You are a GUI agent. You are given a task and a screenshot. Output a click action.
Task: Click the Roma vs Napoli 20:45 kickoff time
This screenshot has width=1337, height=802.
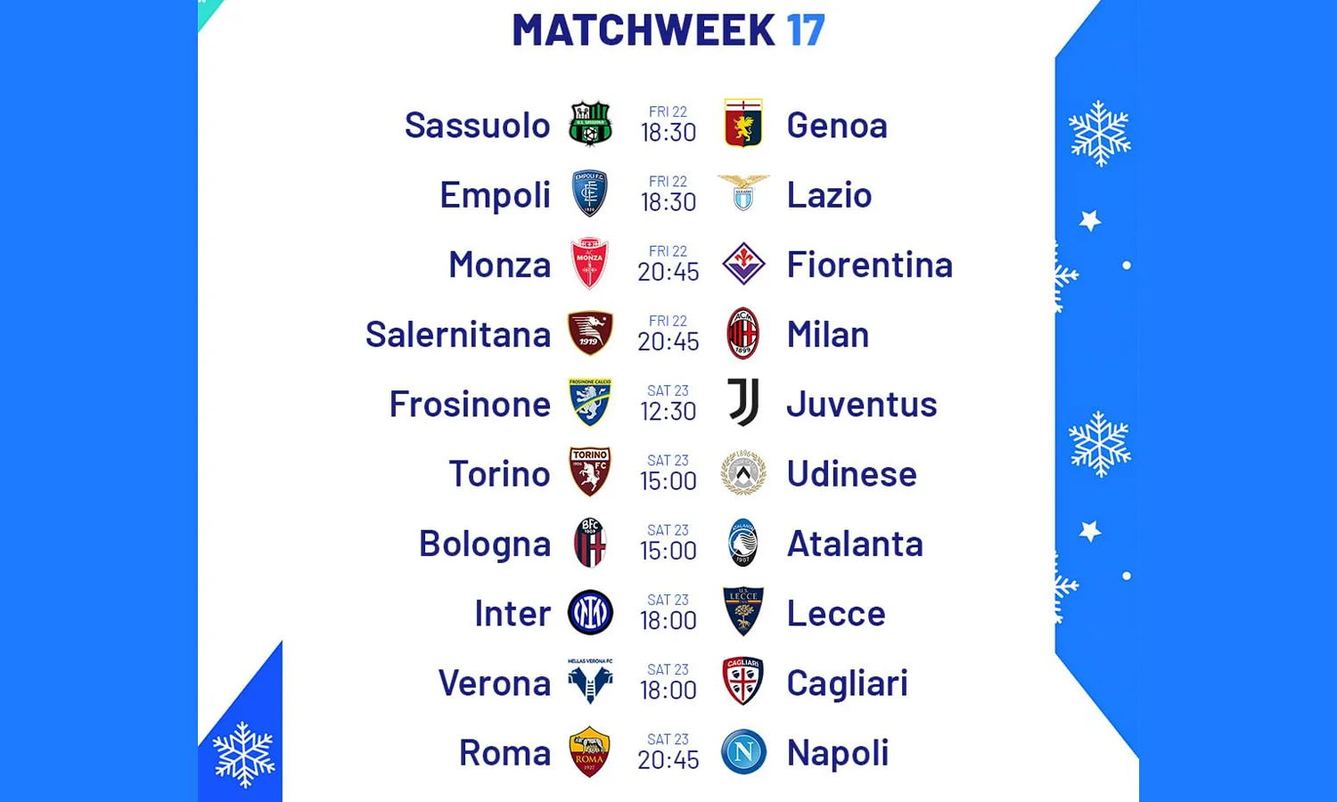668,760
